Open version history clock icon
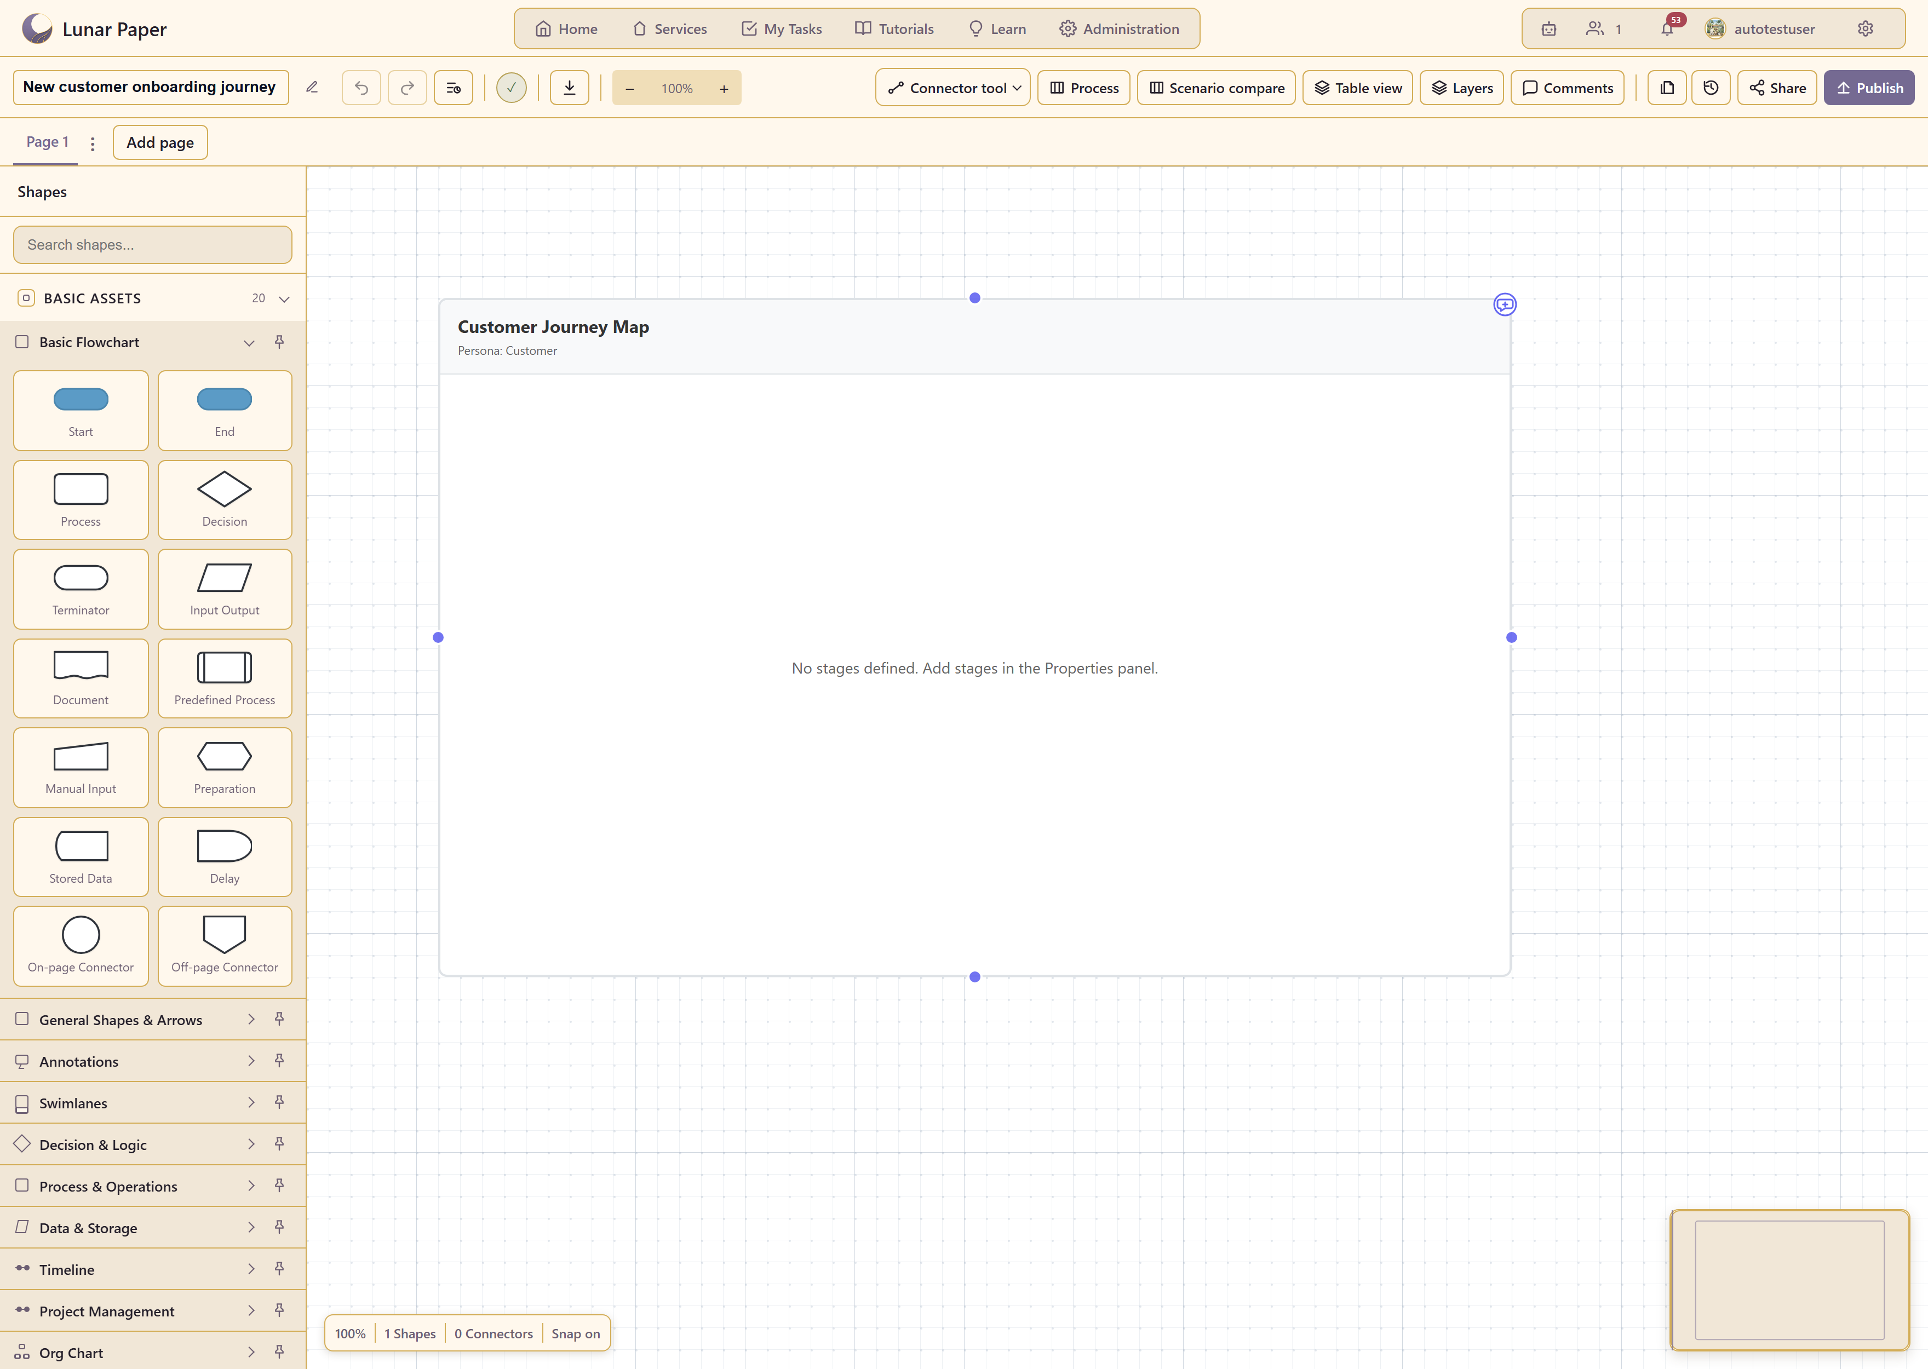 [x=1711, y=88]
